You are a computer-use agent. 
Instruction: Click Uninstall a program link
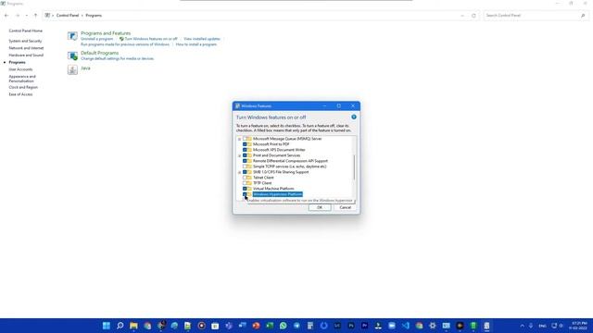click(96, 39)
